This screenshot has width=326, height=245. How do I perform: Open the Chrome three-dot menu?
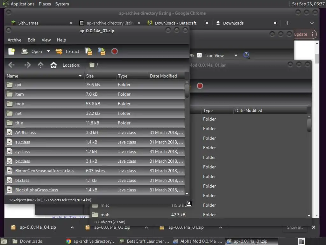(313, 34)
